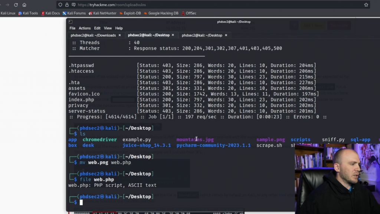Click juice-shop_14.3.1 folder name
380x214 pixels.
[147, 145]
